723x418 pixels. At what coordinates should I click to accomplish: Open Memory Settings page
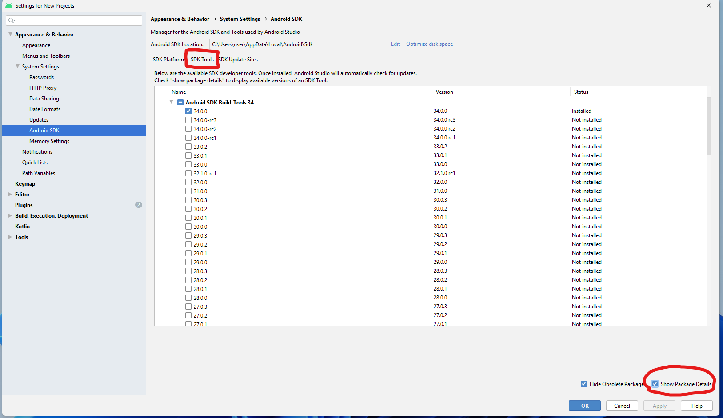click(x=49, y=141)
